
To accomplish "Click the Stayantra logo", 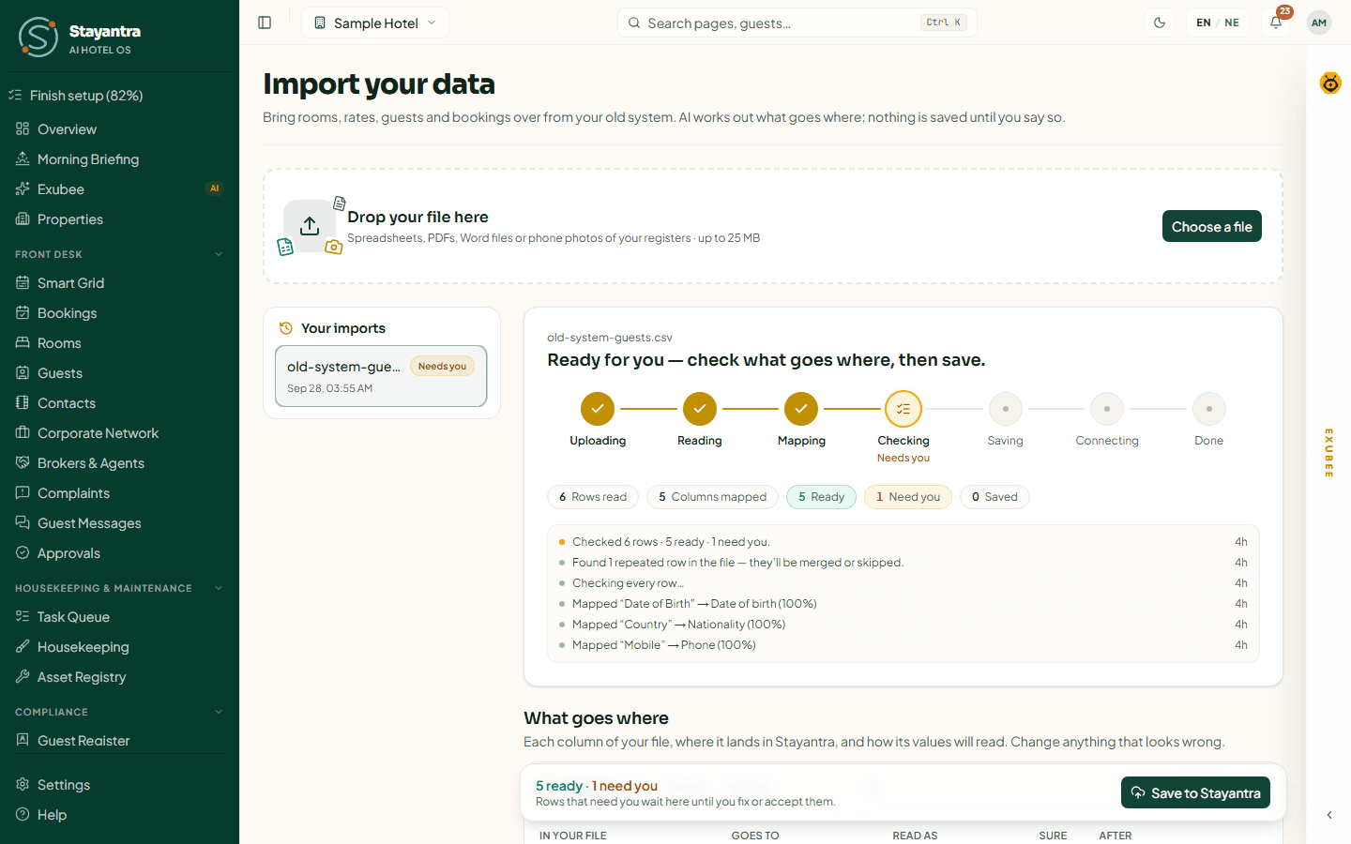I will pos(38,37).
